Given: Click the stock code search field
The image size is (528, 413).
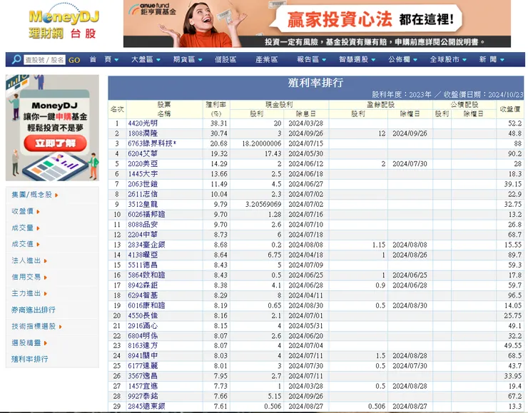Looking at the screenshot, I should [44, 60].
